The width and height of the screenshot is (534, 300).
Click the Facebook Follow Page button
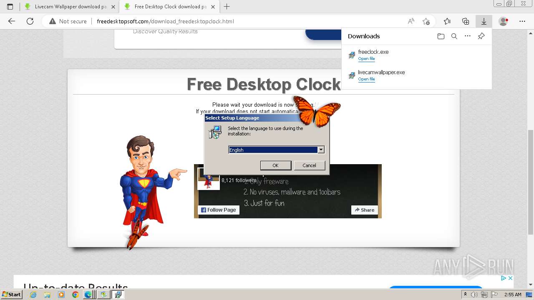click(219, 210)
